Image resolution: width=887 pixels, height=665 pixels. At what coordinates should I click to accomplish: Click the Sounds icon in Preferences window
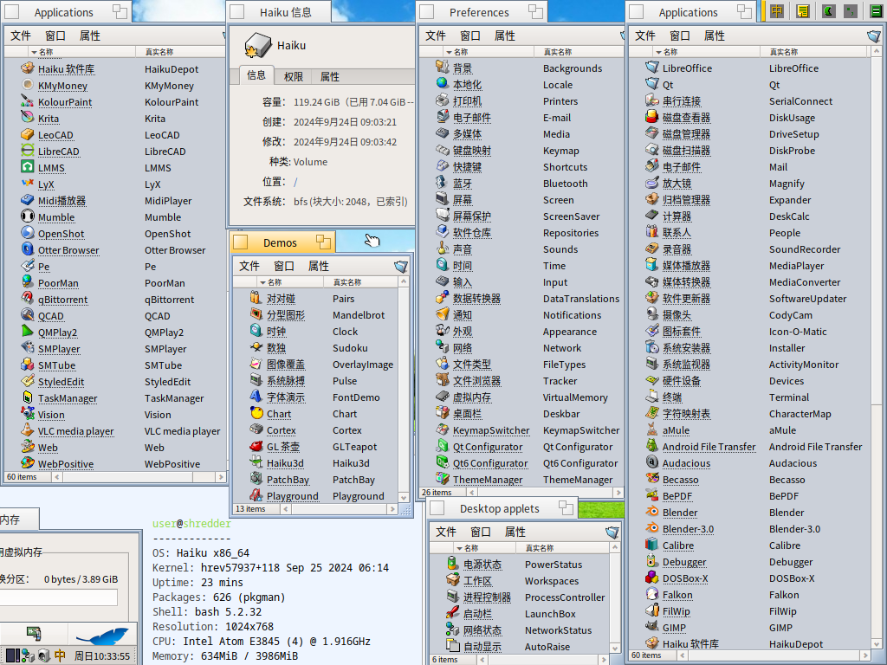point(443,249)
